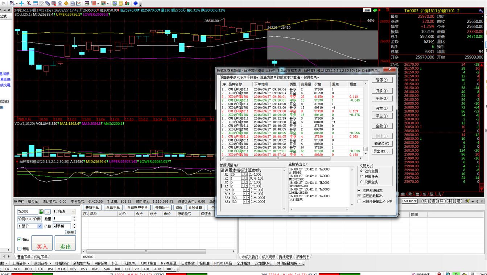Click the 伦敦LME market tab
The height and width of the screenshot is (275, 487).
(130, 263)
